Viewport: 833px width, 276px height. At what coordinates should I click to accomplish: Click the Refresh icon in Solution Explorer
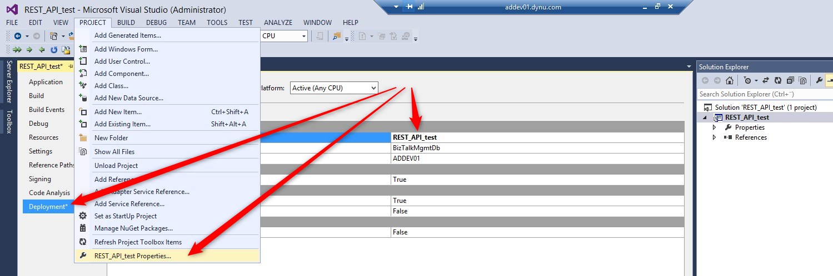778,81
